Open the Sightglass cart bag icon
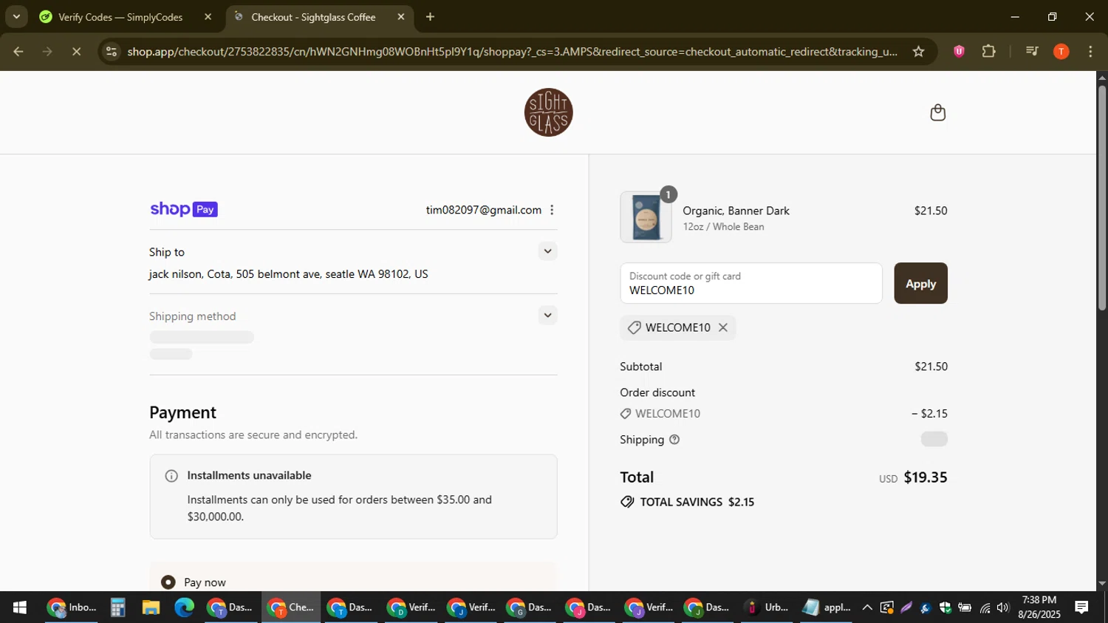Viewport: 1108px width, 623px height. click(x=937, y=112)
